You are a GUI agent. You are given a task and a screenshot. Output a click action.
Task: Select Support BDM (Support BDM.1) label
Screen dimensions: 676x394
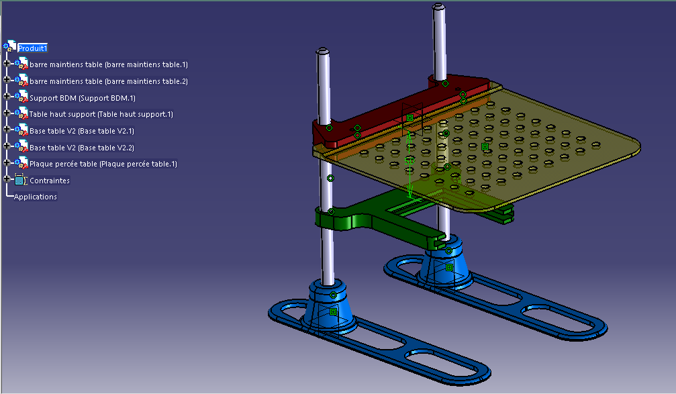pos(83,98)
